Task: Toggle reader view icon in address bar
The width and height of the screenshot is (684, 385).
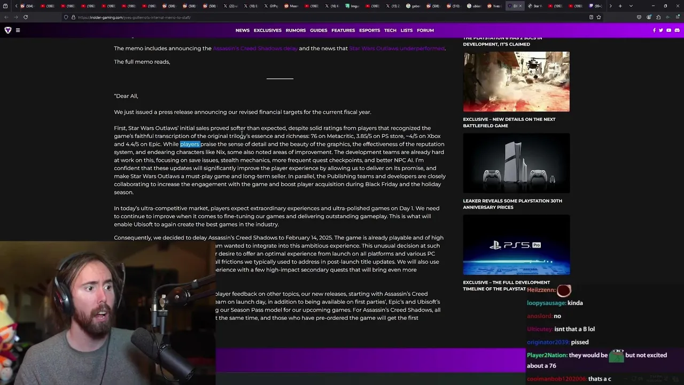Action: [x=591, y=17]
